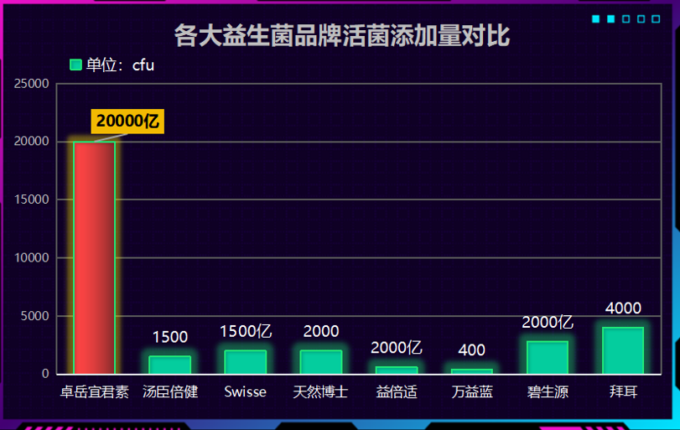Select the 汤臣倍健 green bar

tap(170, 365)
